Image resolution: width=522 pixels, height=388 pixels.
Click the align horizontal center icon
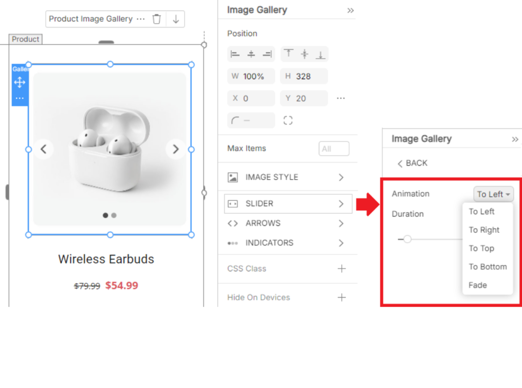click(x=251, y=54)
